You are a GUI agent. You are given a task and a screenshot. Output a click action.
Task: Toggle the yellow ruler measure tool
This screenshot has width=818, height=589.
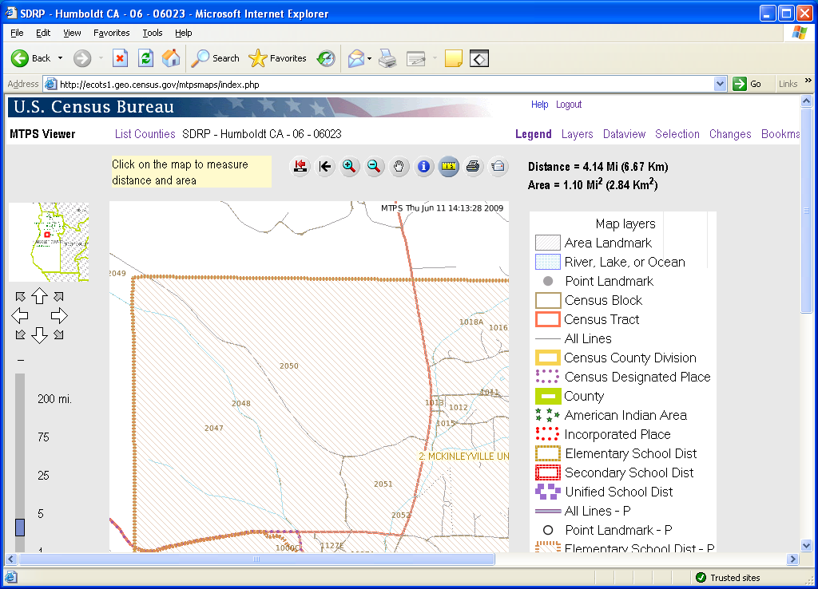click(449, 167)
